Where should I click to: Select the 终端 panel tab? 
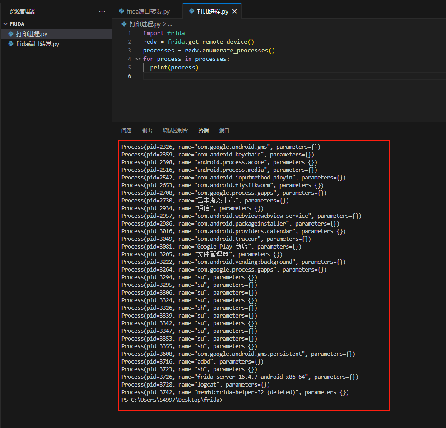(204, 130)
